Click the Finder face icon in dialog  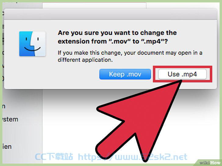[x=32, y=44]
